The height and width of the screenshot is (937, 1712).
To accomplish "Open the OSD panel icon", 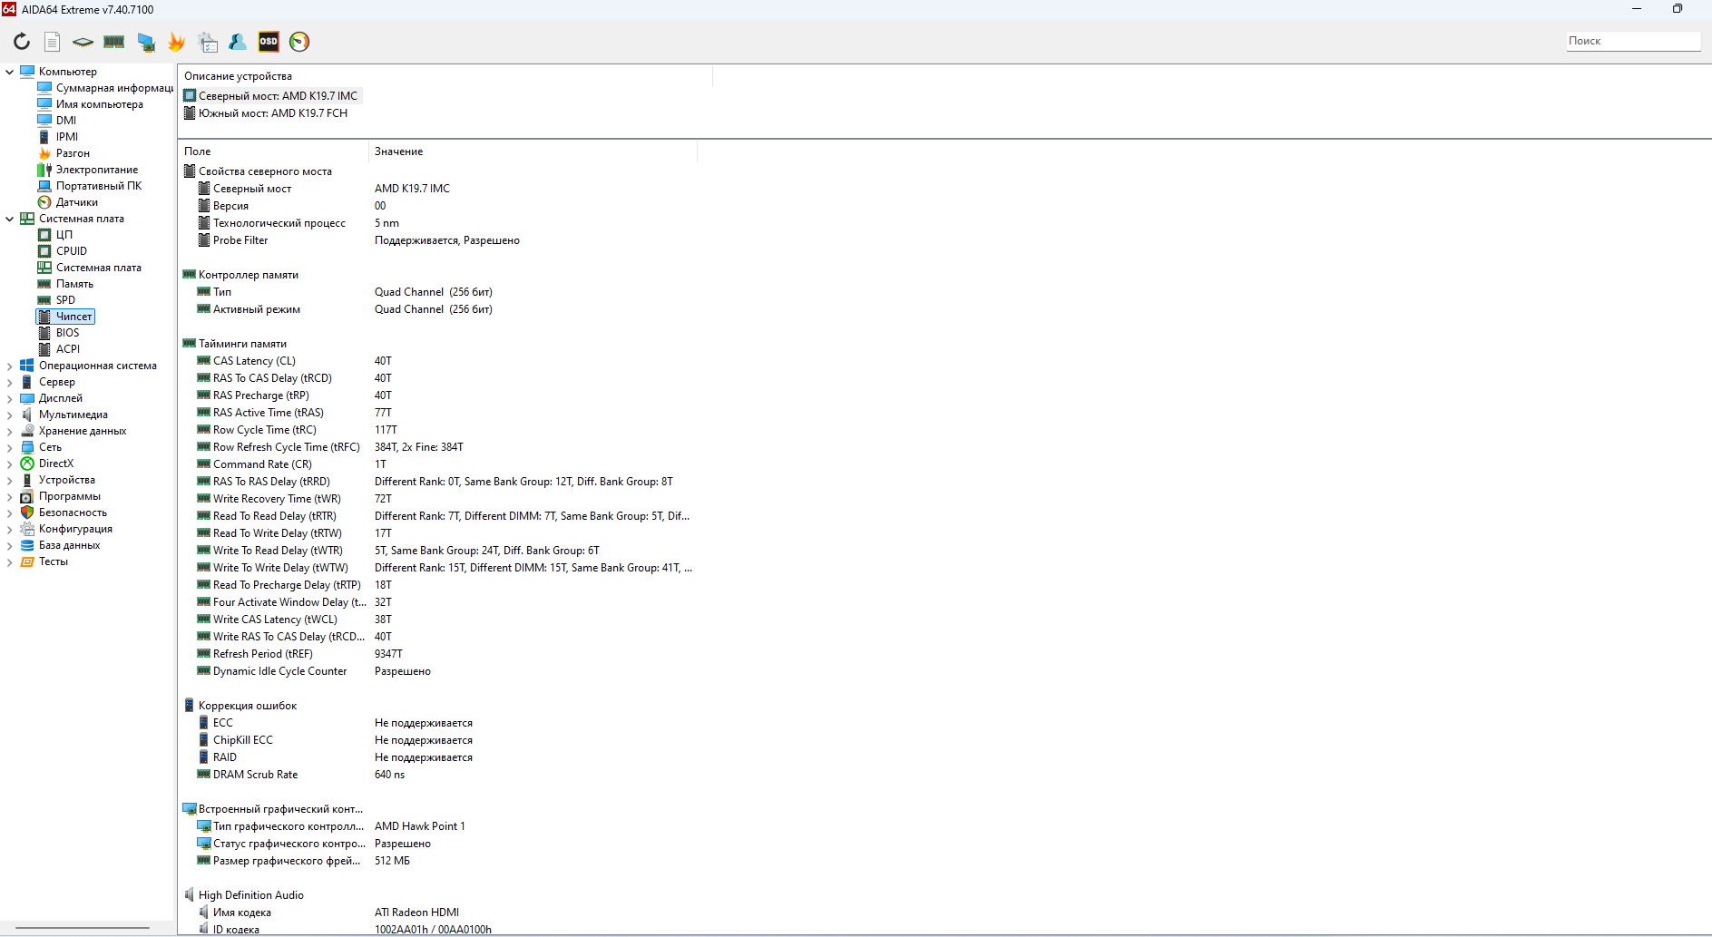I will point(269,42).
